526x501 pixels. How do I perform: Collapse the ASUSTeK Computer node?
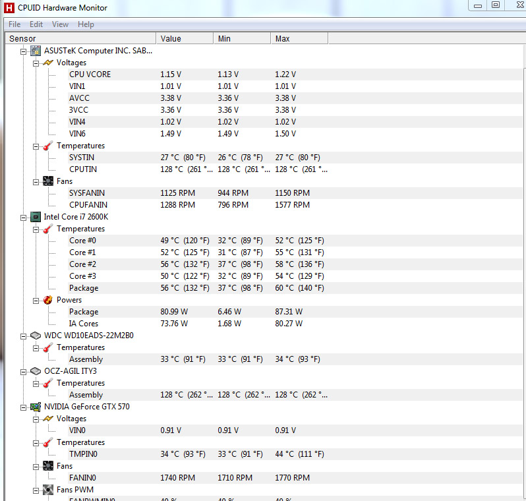tap(23, 51)
